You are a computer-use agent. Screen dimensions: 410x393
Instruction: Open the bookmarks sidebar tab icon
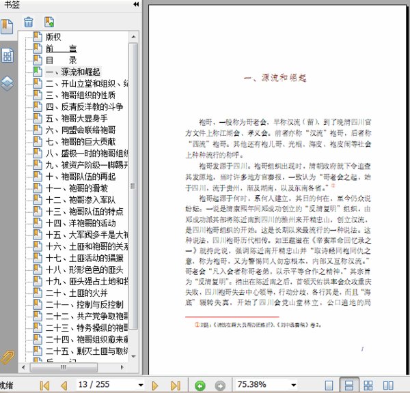(x=7, y=27)
